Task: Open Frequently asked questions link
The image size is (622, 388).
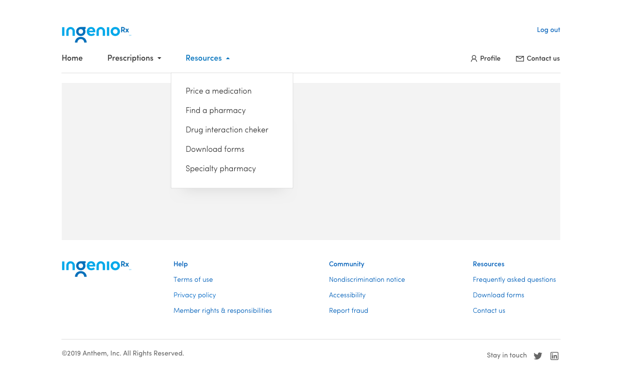Action: tap(514, 280)
